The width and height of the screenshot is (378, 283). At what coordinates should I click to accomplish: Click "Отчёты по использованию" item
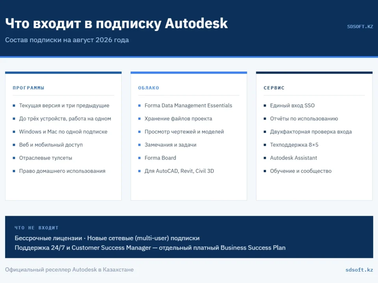304,119
